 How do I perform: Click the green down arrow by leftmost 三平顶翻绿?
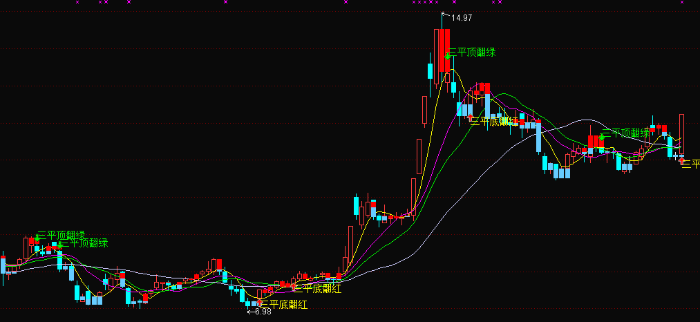tap(37, 239)
